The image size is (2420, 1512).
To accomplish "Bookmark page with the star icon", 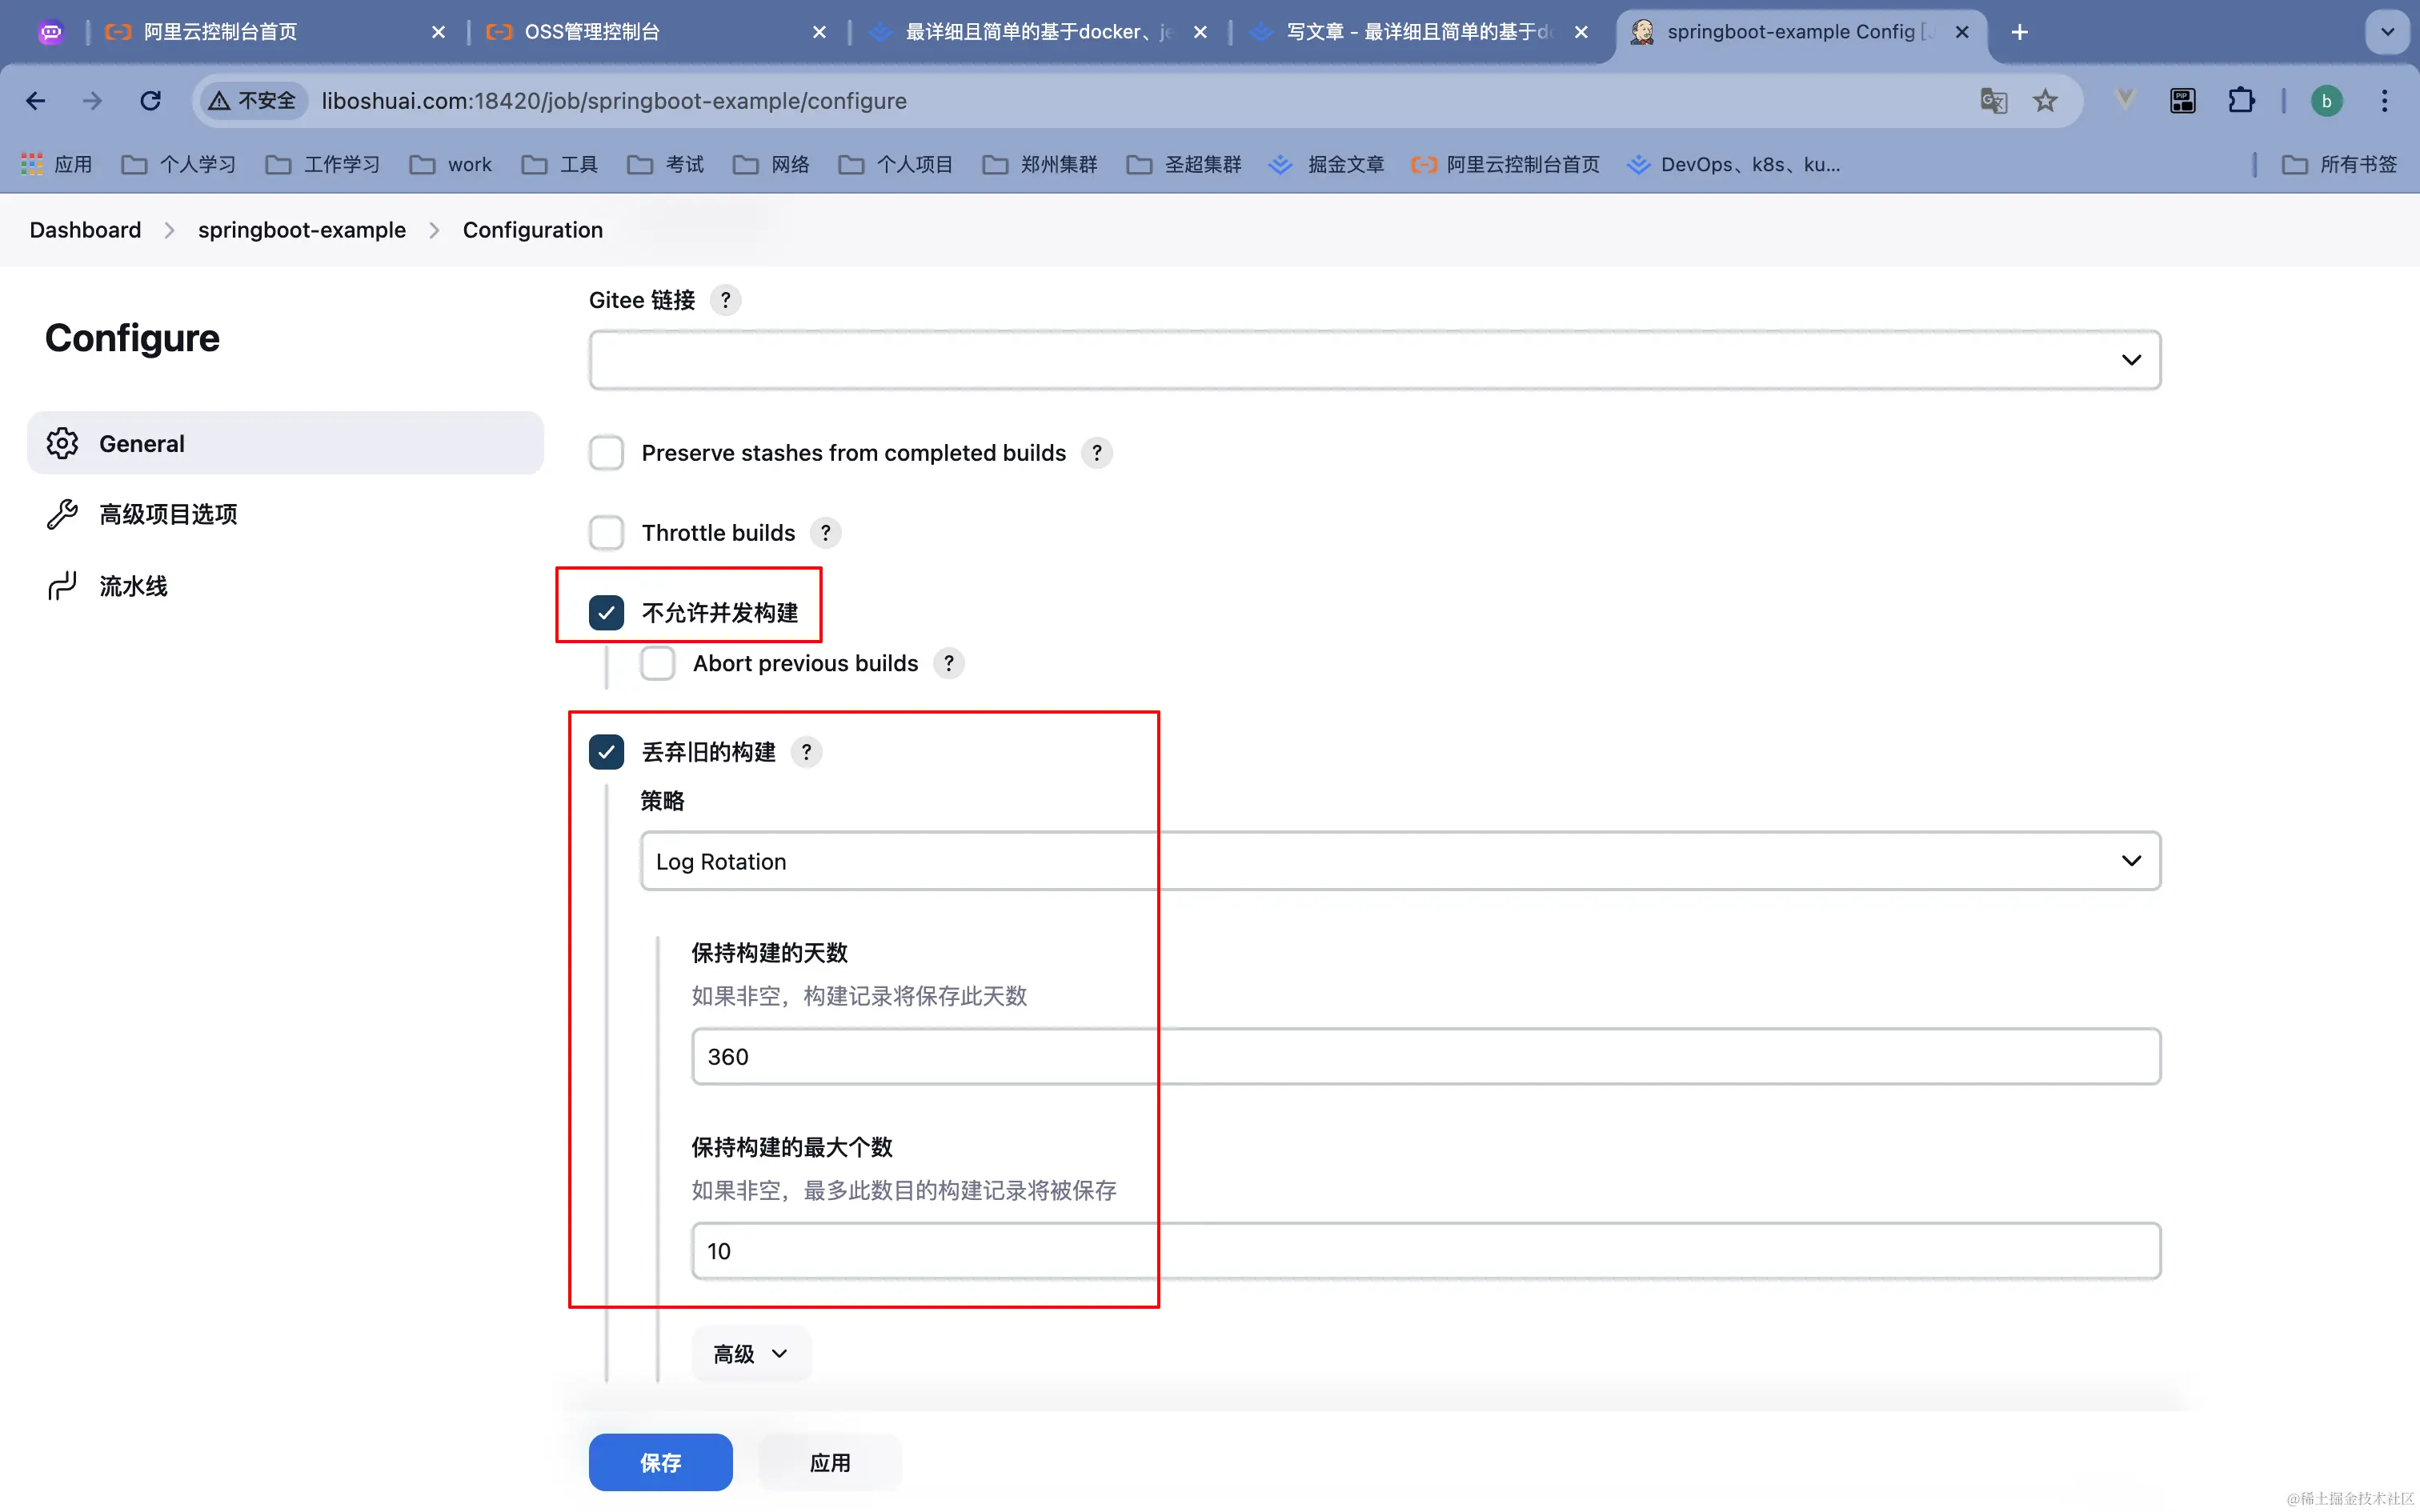I will click(x=2045, y=101).
